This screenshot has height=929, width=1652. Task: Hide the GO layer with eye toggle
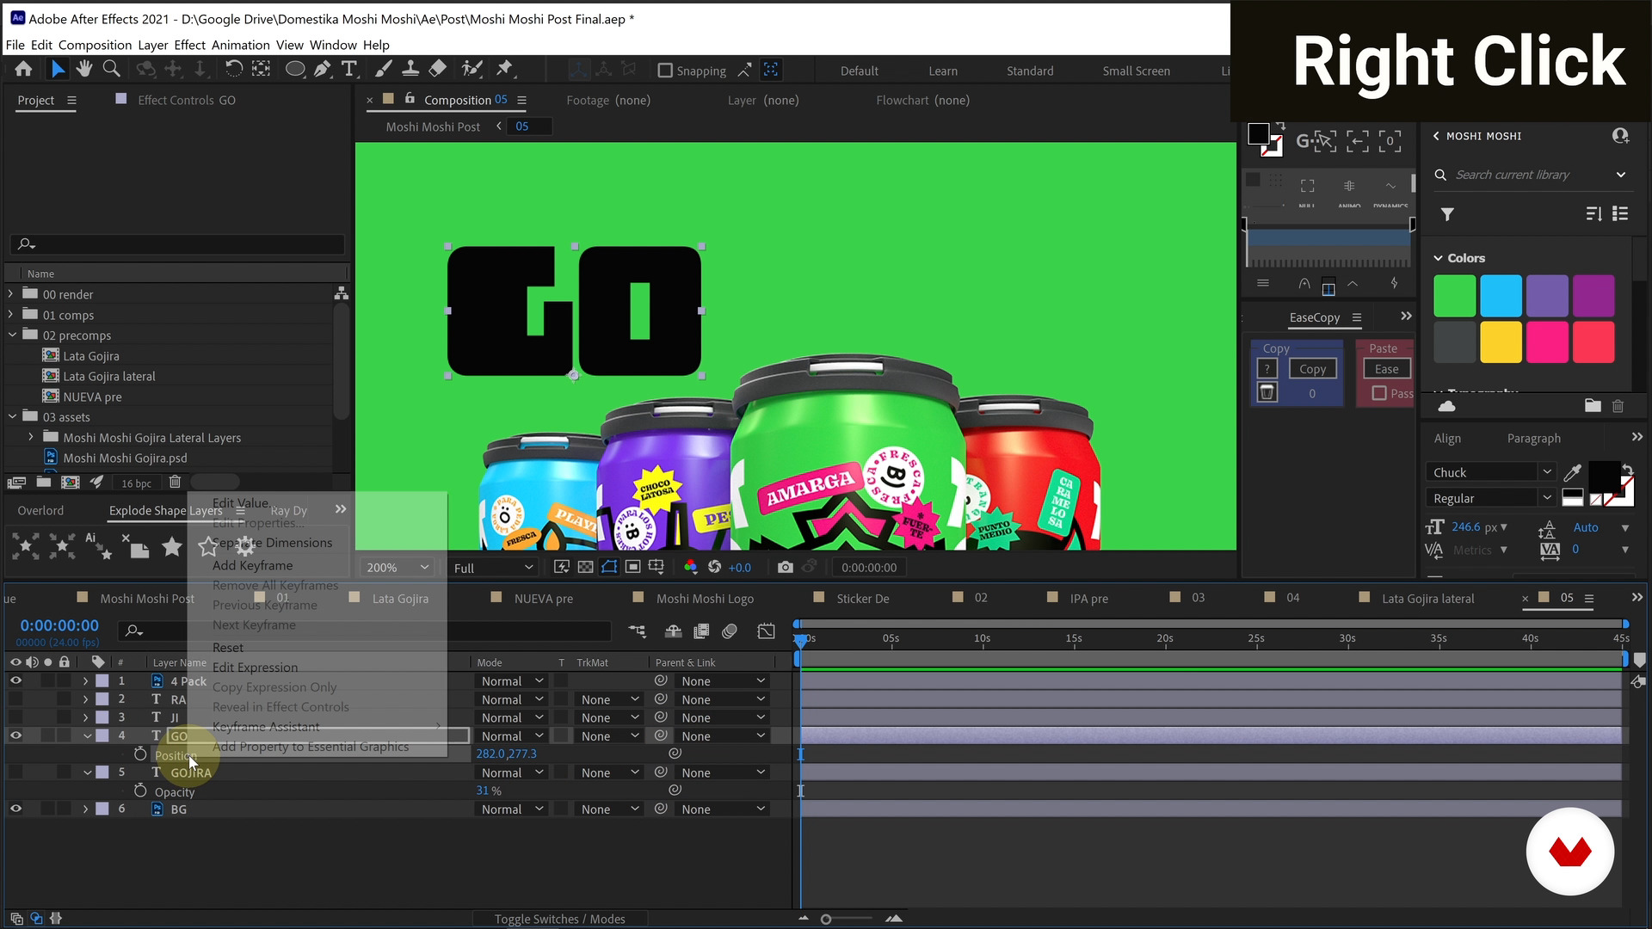pyautogui.click(x=15, y=735)
